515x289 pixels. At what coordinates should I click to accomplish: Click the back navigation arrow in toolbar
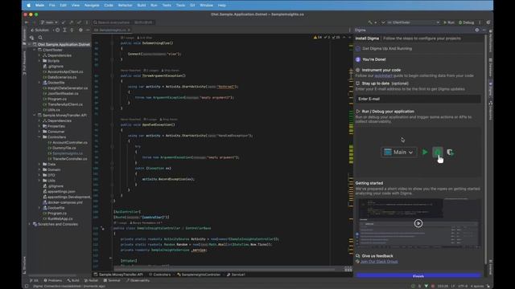pos(27,22)
